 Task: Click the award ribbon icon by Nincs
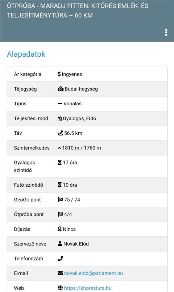[x=59, y=229]
